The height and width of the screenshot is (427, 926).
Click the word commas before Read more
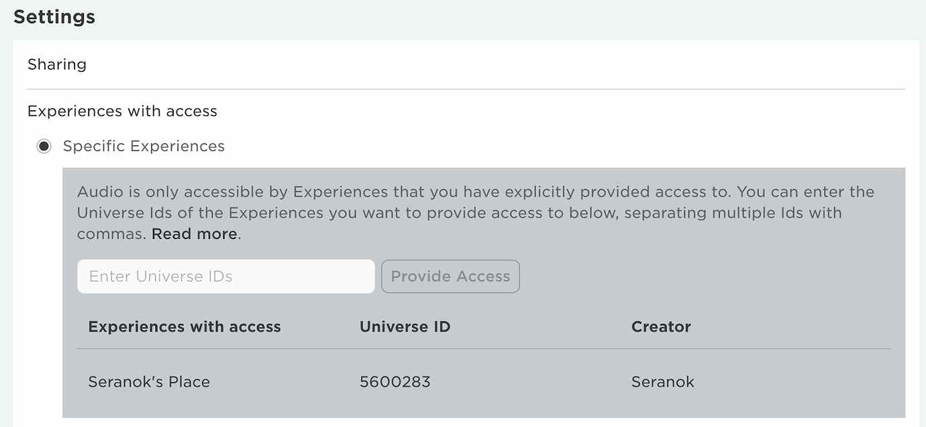point(112,234)
